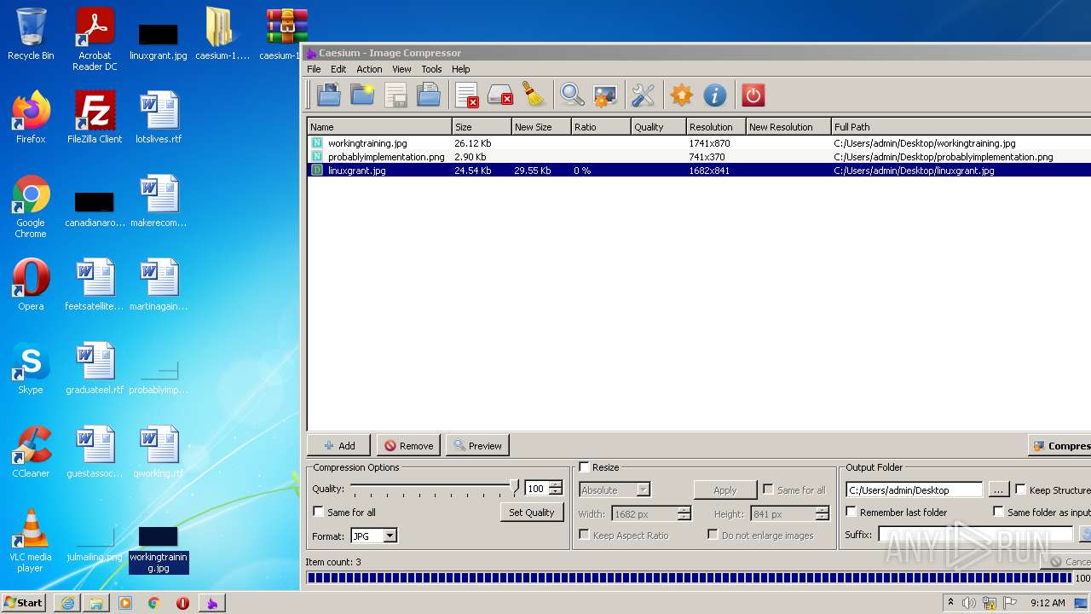
Task: Enable Same for all under Quality
Action: (x=319, y=512)
